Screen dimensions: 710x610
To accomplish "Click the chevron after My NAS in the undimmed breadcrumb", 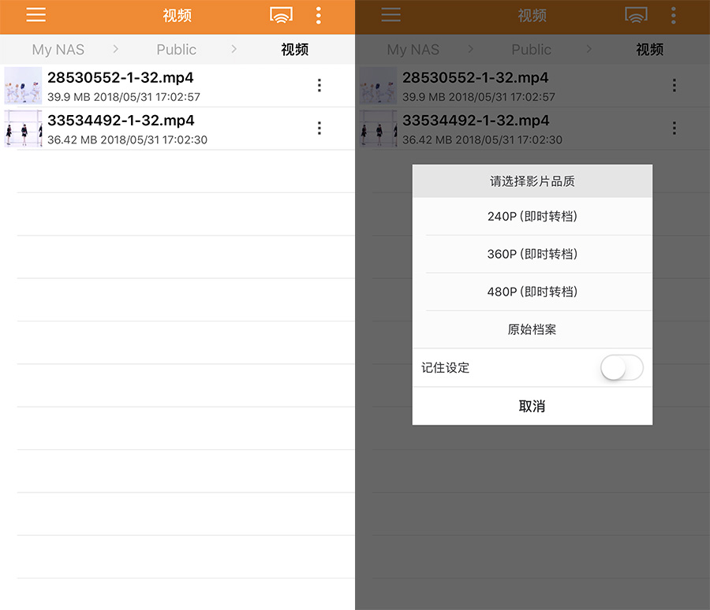I will click(116, 49).
